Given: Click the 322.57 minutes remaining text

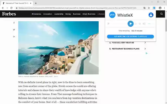Looking at the screenshot, I should point(137,31).
